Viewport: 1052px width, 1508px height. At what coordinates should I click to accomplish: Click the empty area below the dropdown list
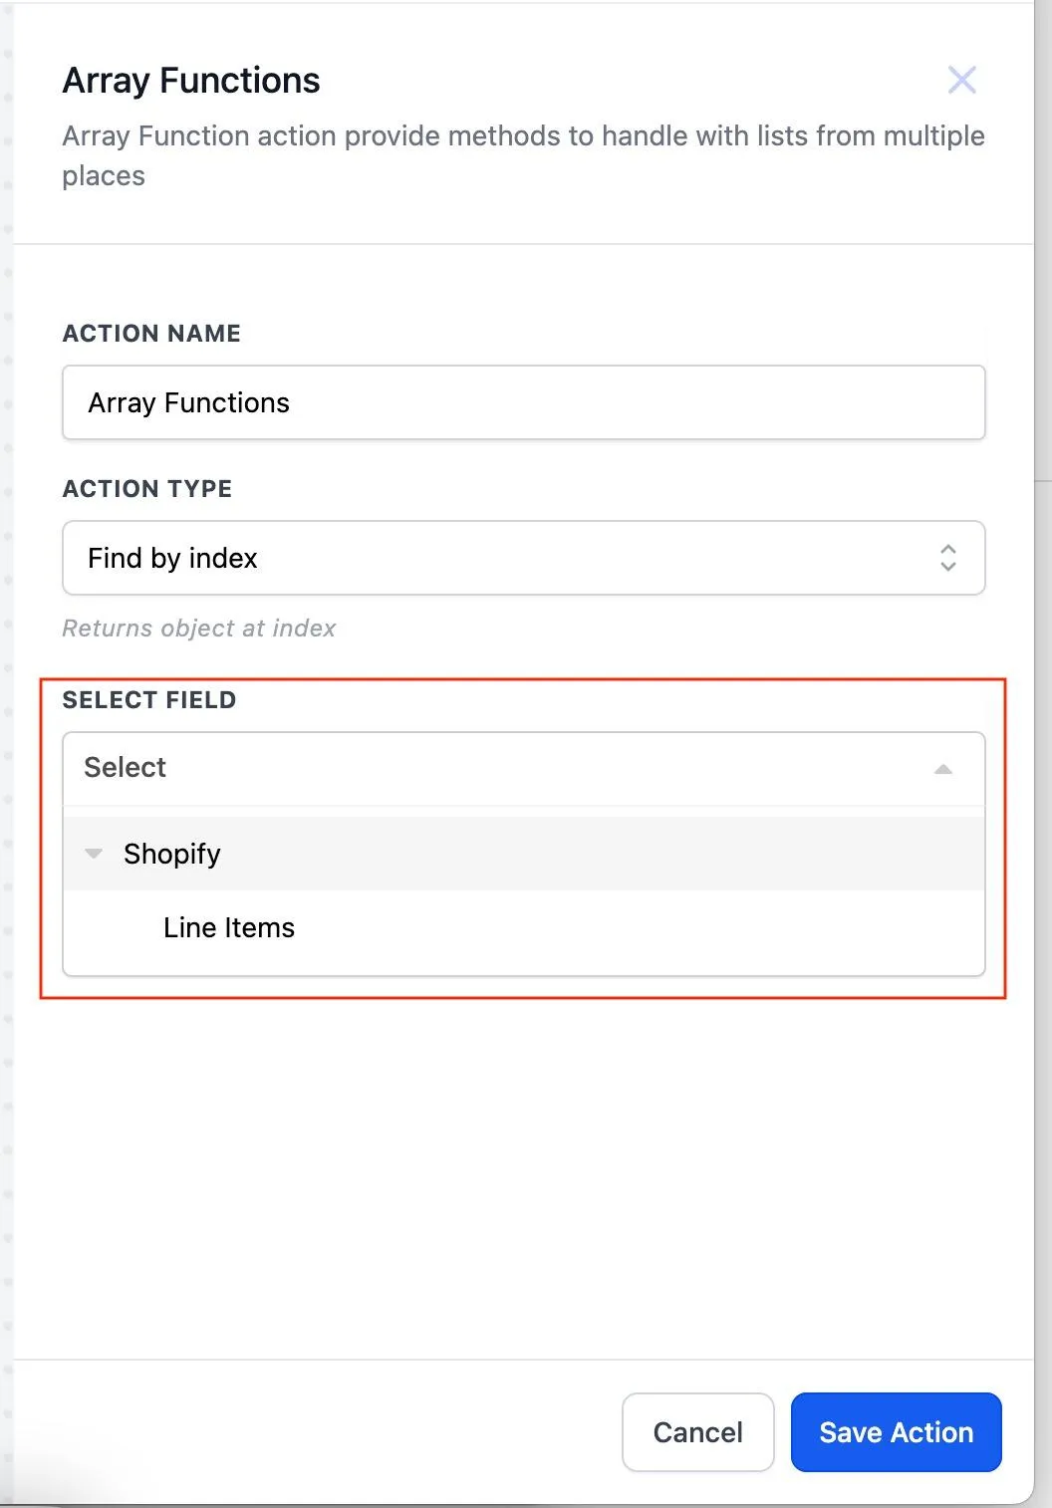click(523, 1175)
